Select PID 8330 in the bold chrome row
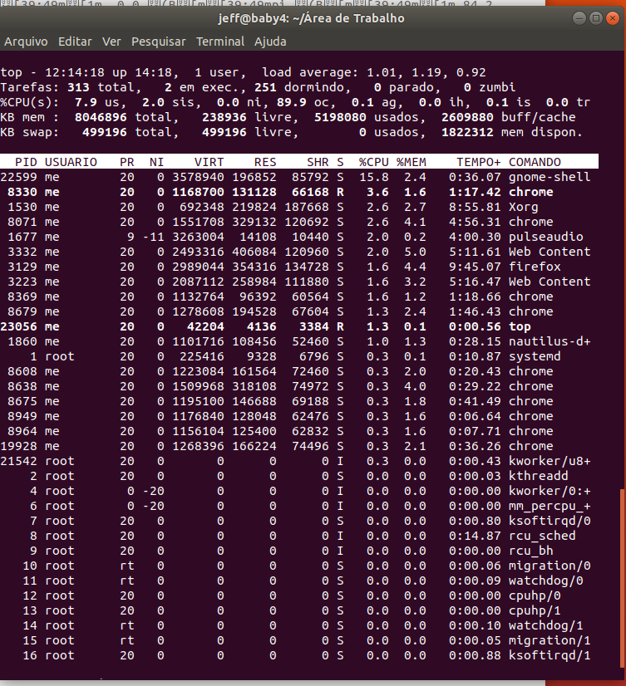 tap(22, 192)
